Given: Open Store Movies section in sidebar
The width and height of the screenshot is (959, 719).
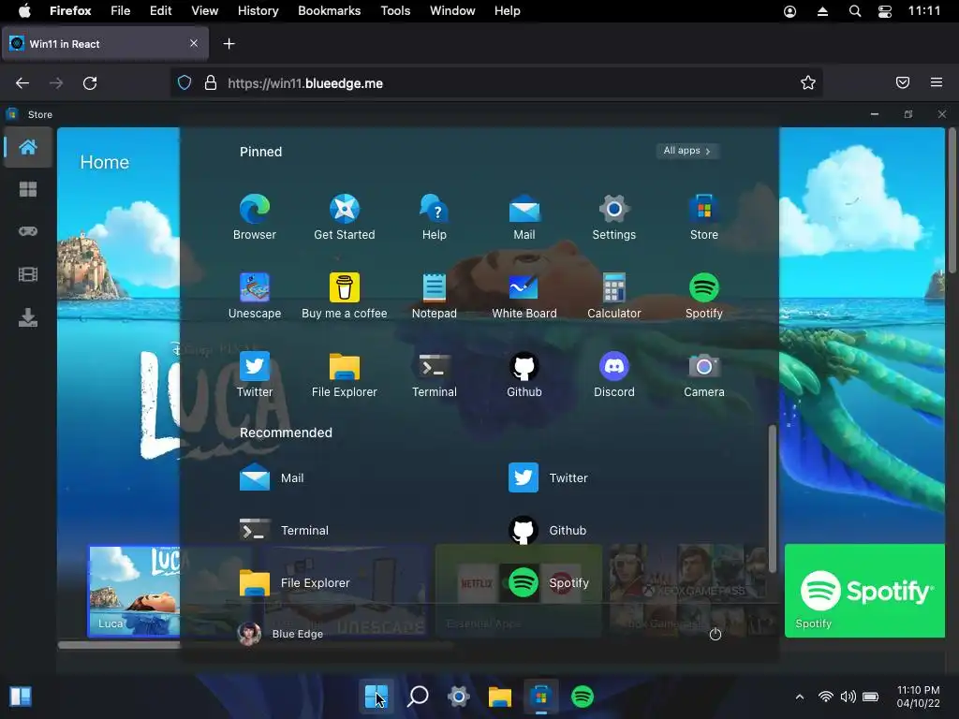Looking at the screenshot, I should pos(27,274).
